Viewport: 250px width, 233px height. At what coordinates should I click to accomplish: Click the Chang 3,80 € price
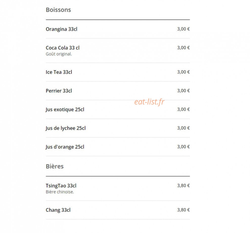click(x=183, y=210)
